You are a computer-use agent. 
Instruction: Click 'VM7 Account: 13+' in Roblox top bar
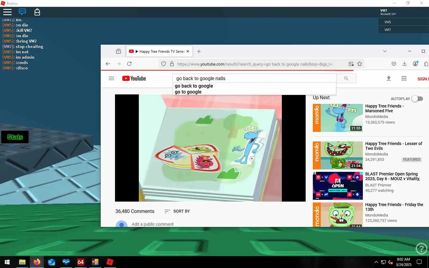pyautogui.click(x=388, y=12)
